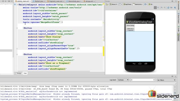Open the MainActivity dropdown in Preview
180x101 pixels.
(x=138, y=4)
